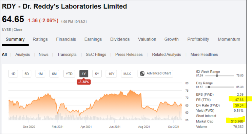Screen dimensions: 252x134
Task: Open the Dividends tab
Action: (x=120, y=40)
